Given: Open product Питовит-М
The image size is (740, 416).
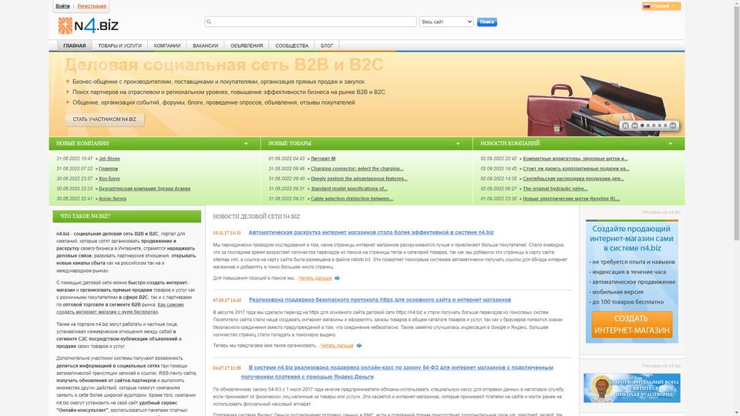Looking at the screenshot, I should click(323, 159).
